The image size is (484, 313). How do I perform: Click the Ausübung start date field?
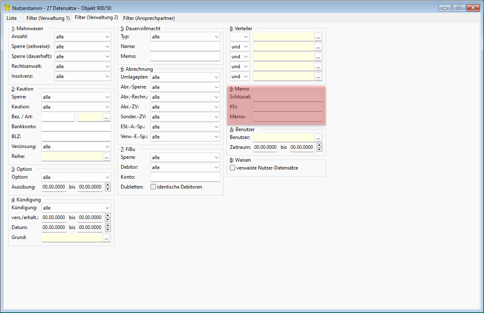point(54,187)
